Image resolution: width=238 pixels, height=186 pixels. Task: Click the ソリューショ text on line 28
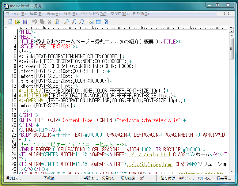pyautogui.click(x=212, y=164)
